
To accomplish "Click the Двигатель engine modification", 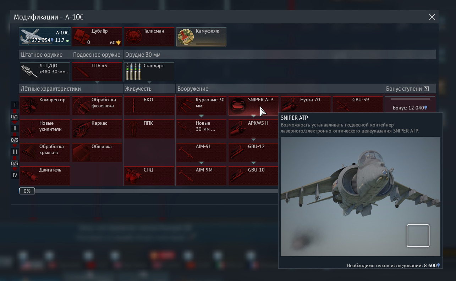I will pyautogui.click(x=45, y=175).
